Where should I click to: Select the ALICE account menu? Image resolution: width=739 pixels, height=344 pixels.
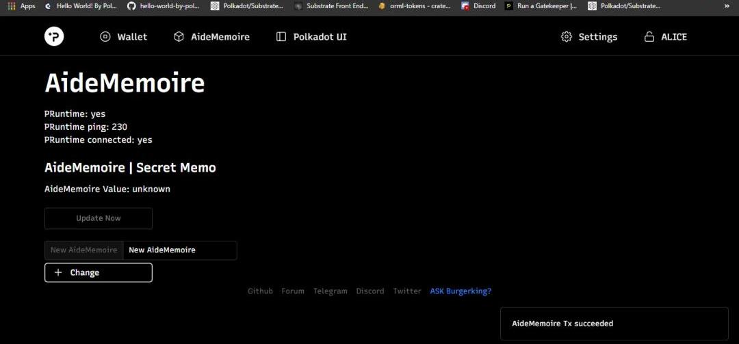click(x=666, y=37)
